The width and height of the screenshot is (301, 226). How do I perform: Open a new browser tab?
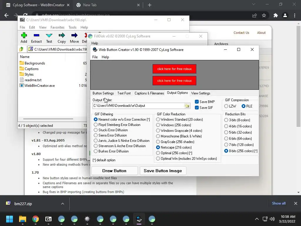(x=150, y=5)
